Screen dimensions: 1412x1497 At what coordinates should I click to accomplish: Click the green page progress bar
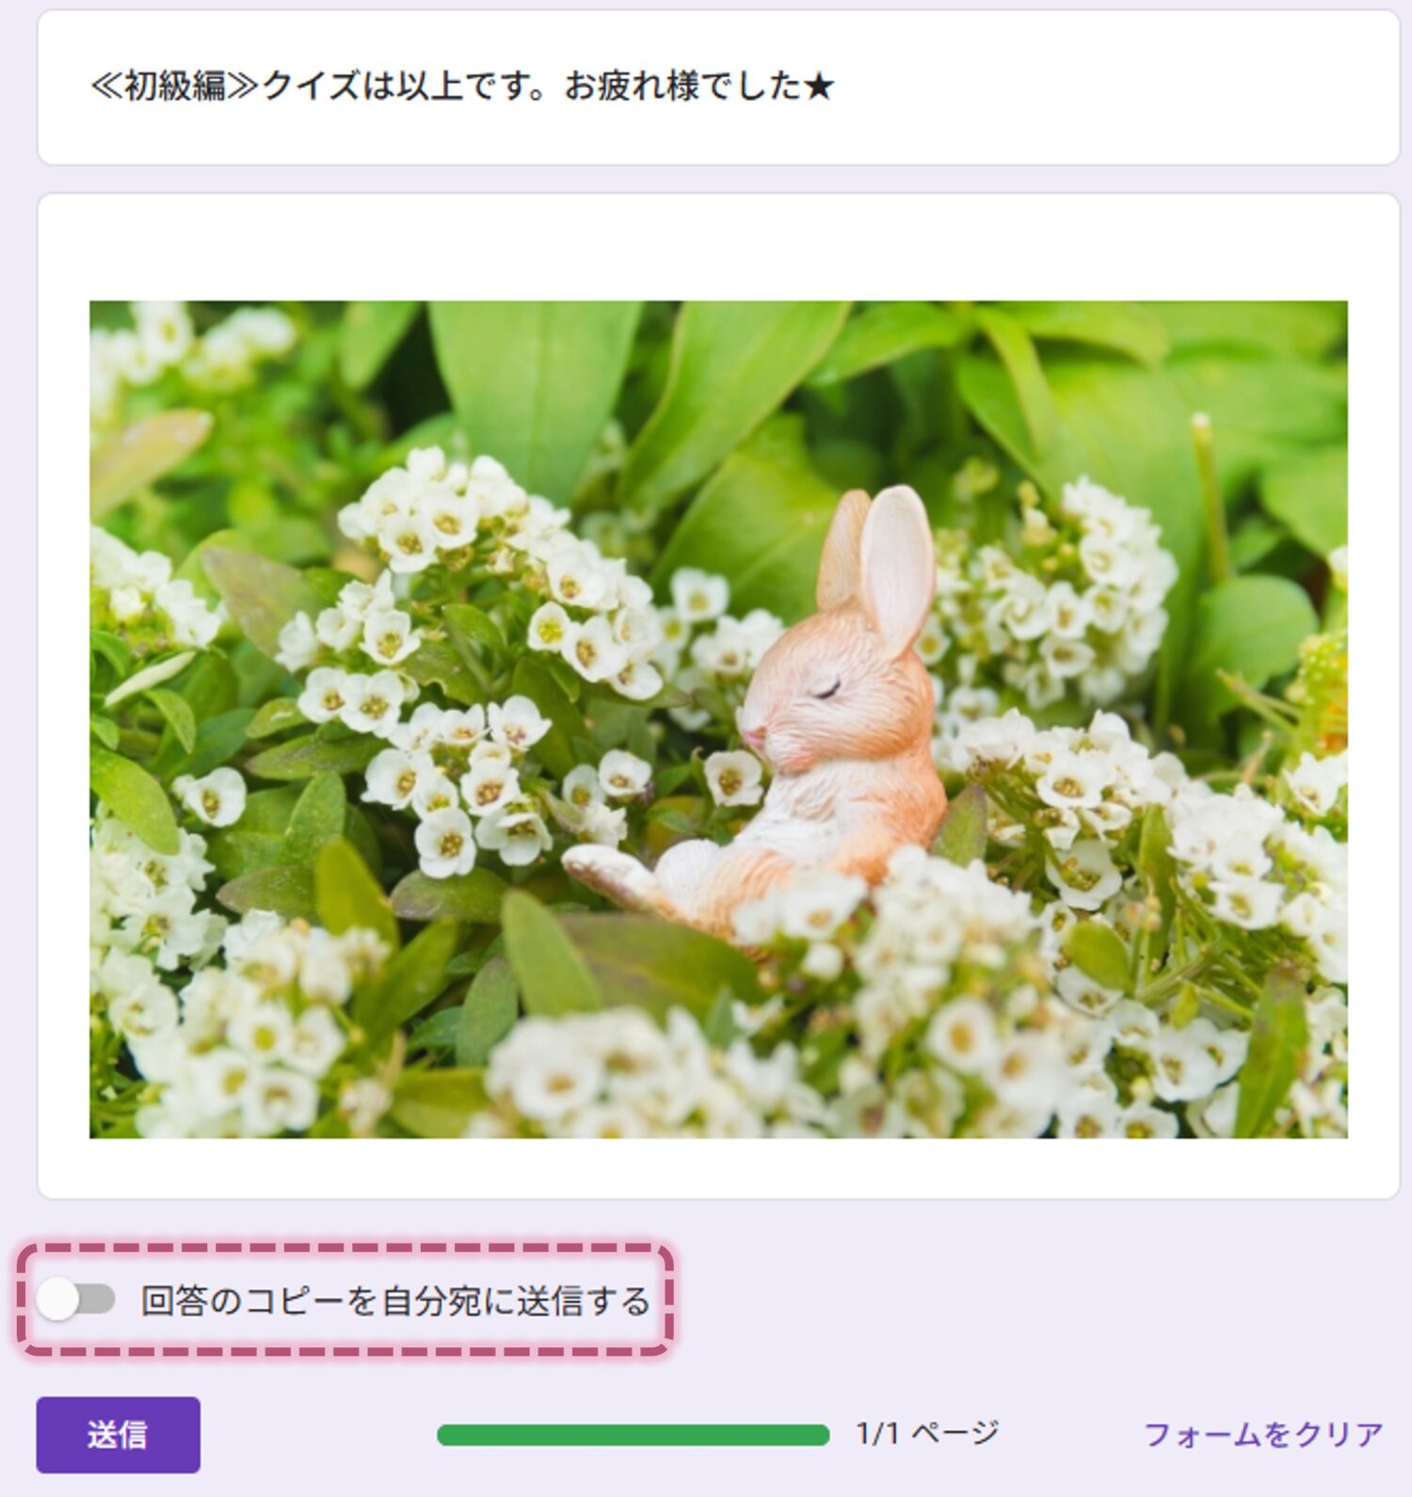coord(633,1434)
